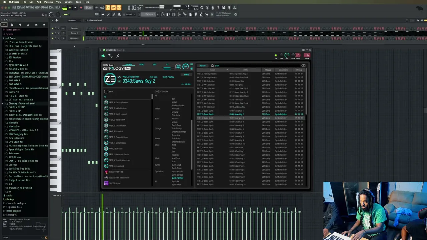Open the Channel rack toolbar icon
The height and width of the screenshot is (240, 427).
[x=173, y=14]
